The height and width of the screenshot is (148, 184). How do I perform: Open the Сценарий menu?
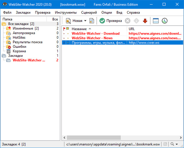pyautogui.click(x=89, y=13)
